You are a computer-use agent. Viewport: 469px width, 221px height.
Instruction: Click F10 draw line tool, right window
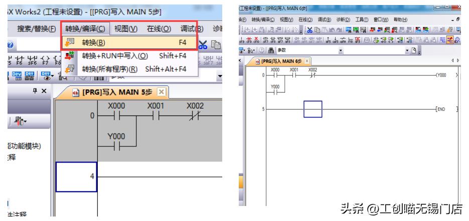coord(351,39)
